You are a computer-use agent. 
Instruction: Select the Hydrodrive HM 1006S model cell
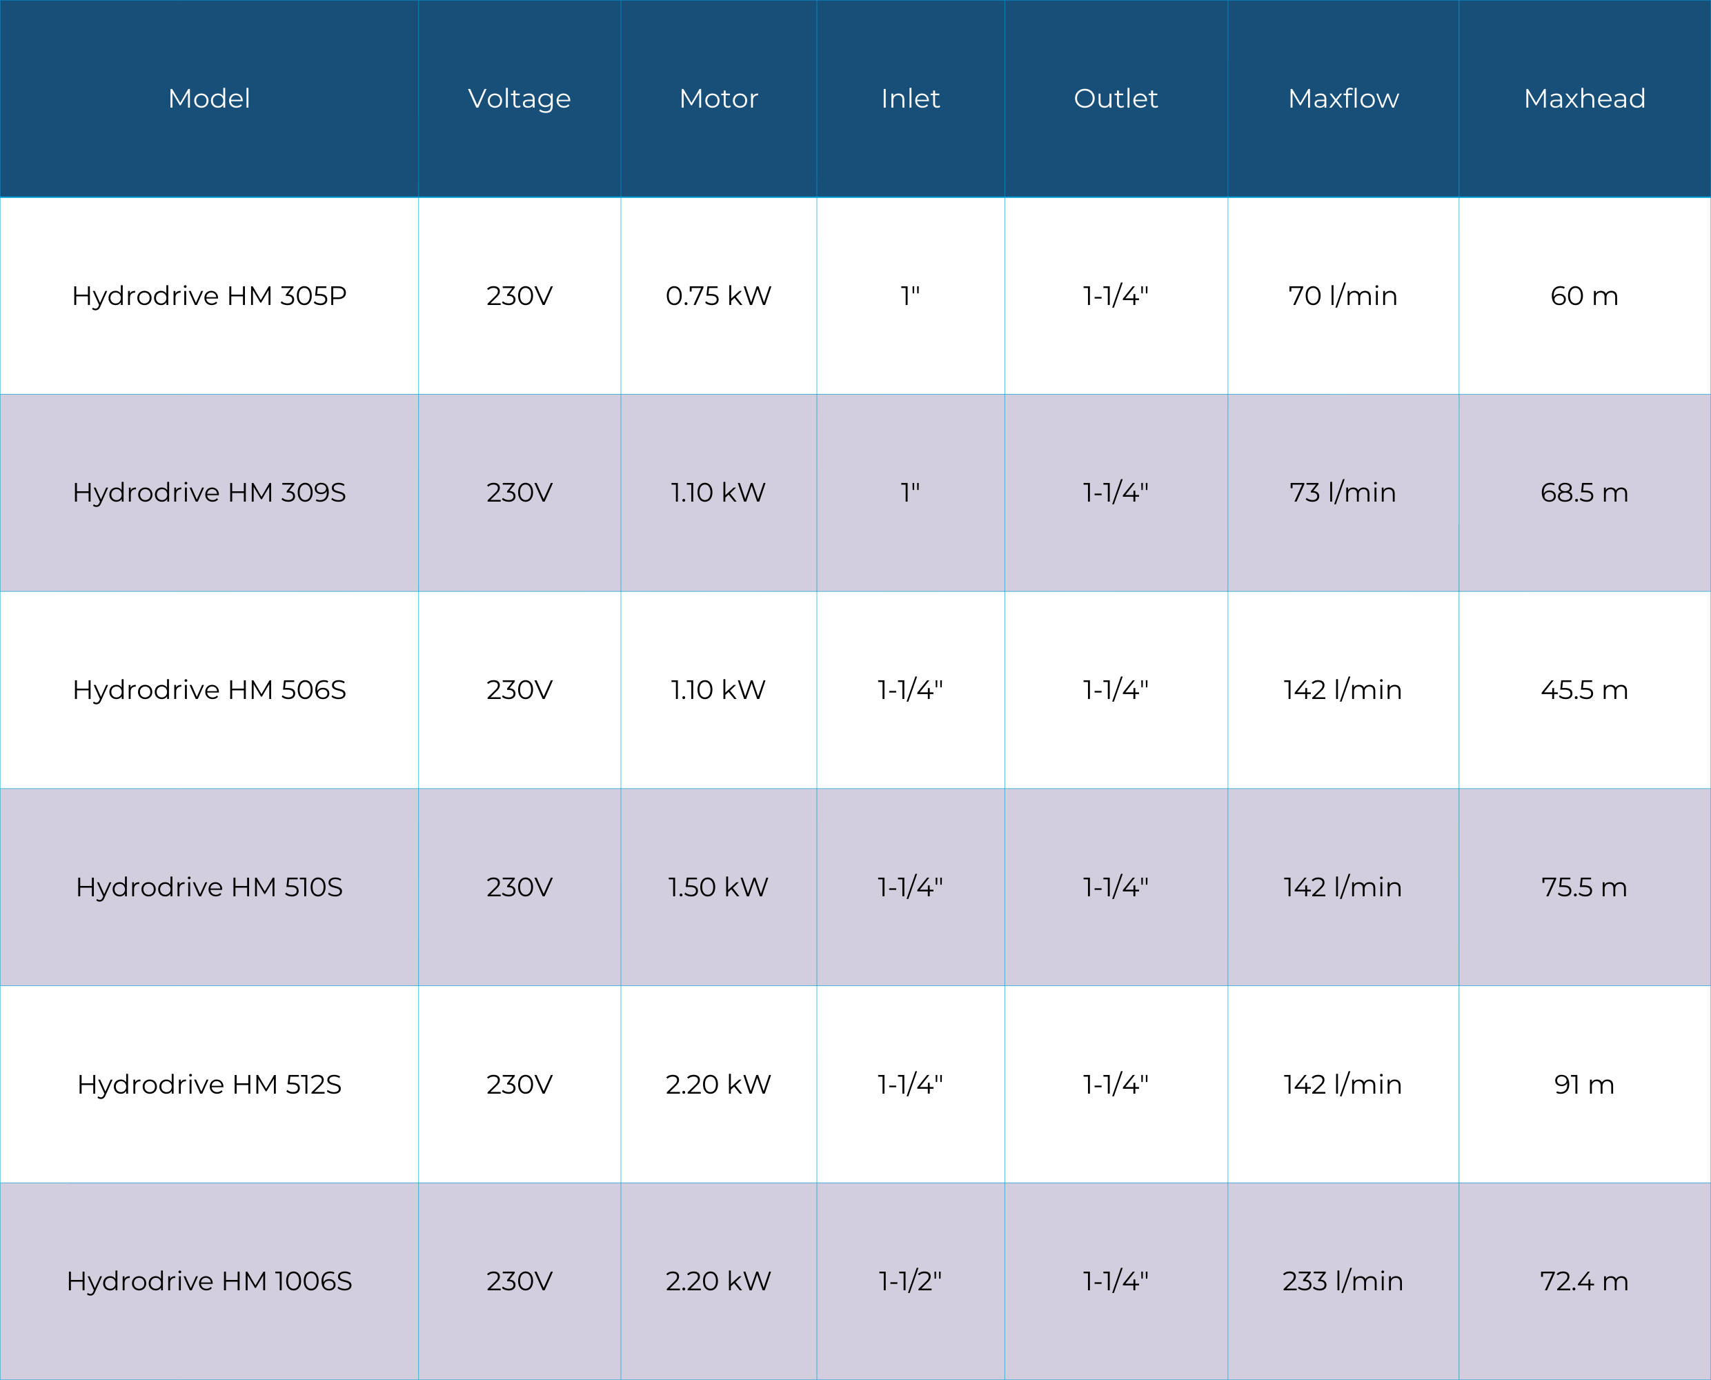click(209, 1281)
